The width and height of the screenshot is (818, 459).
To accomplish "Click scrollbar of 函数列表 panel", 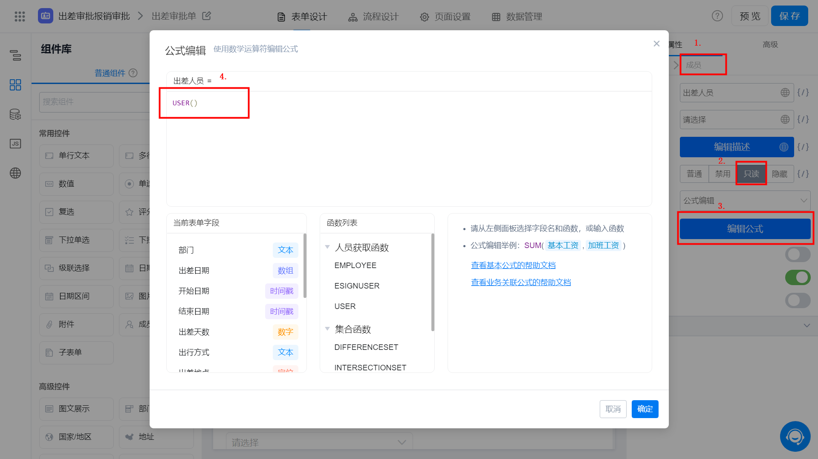I will 433,282.
